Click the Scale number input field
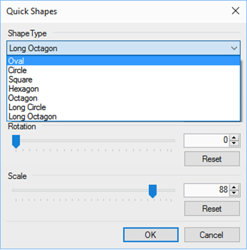247x250 pixels. [207, 190]
